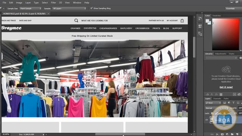This screenshot has width=242, height=136.
Task: Open the Image menu
Action: [19, 3]
